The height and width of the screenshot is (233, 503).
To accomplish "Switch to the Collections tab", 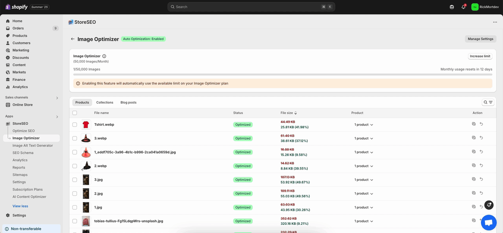I will 105,102.
